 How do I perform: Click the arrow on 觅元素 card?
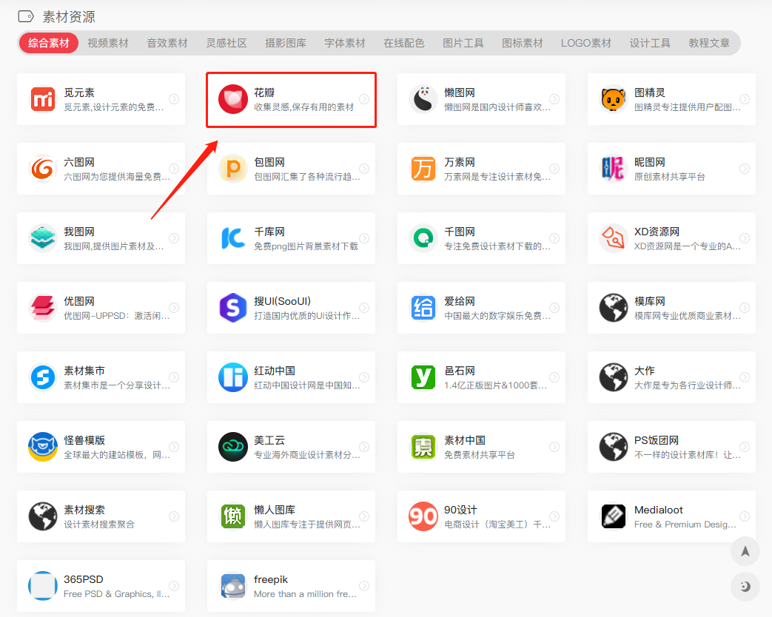tap(174, 99)
